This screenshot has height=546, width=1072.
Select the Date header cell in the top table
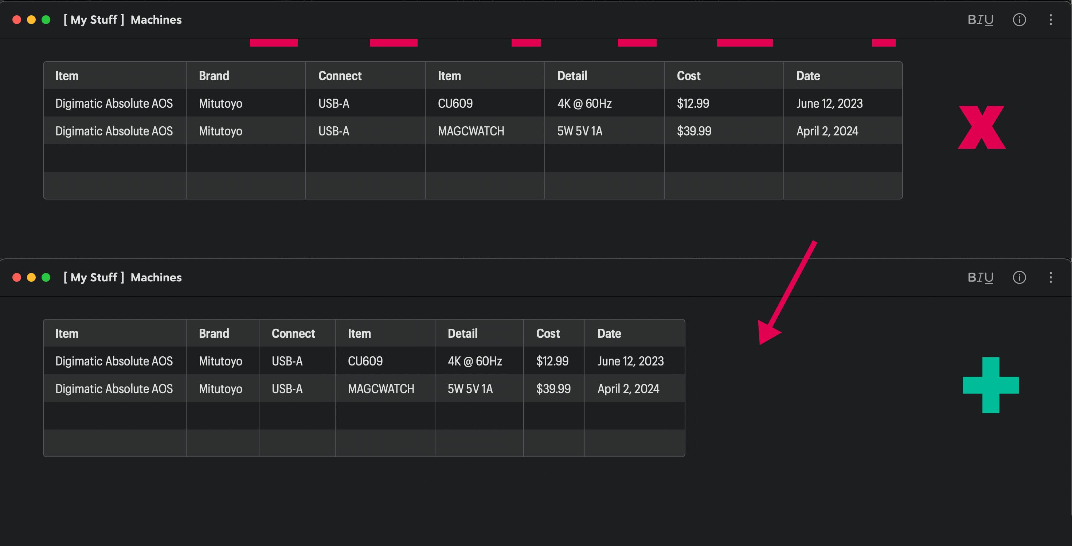tap(843, 76)
